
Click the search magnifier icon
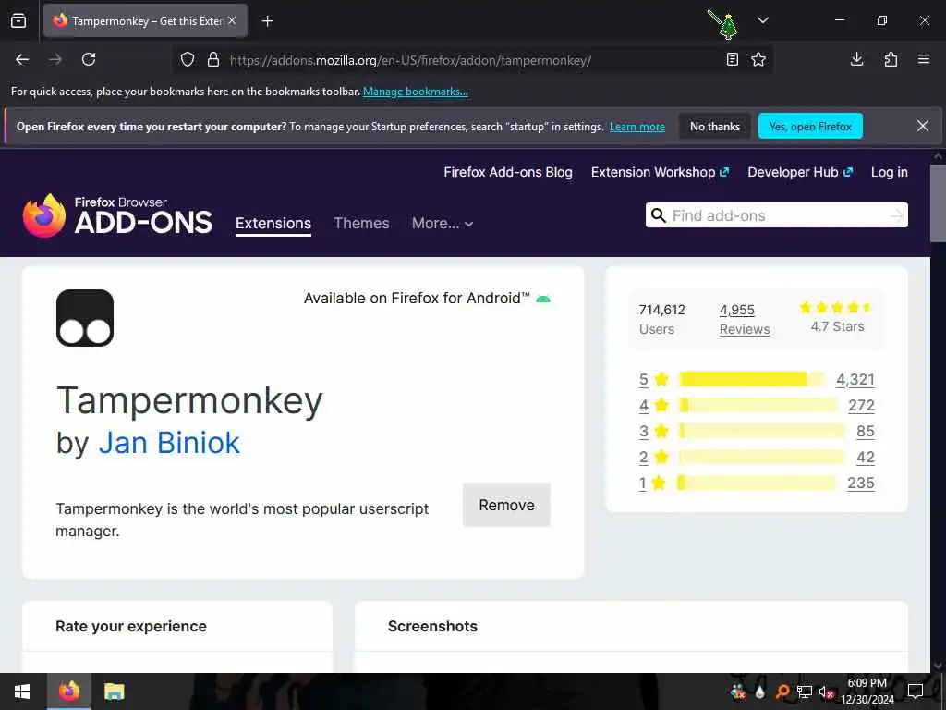658,215
